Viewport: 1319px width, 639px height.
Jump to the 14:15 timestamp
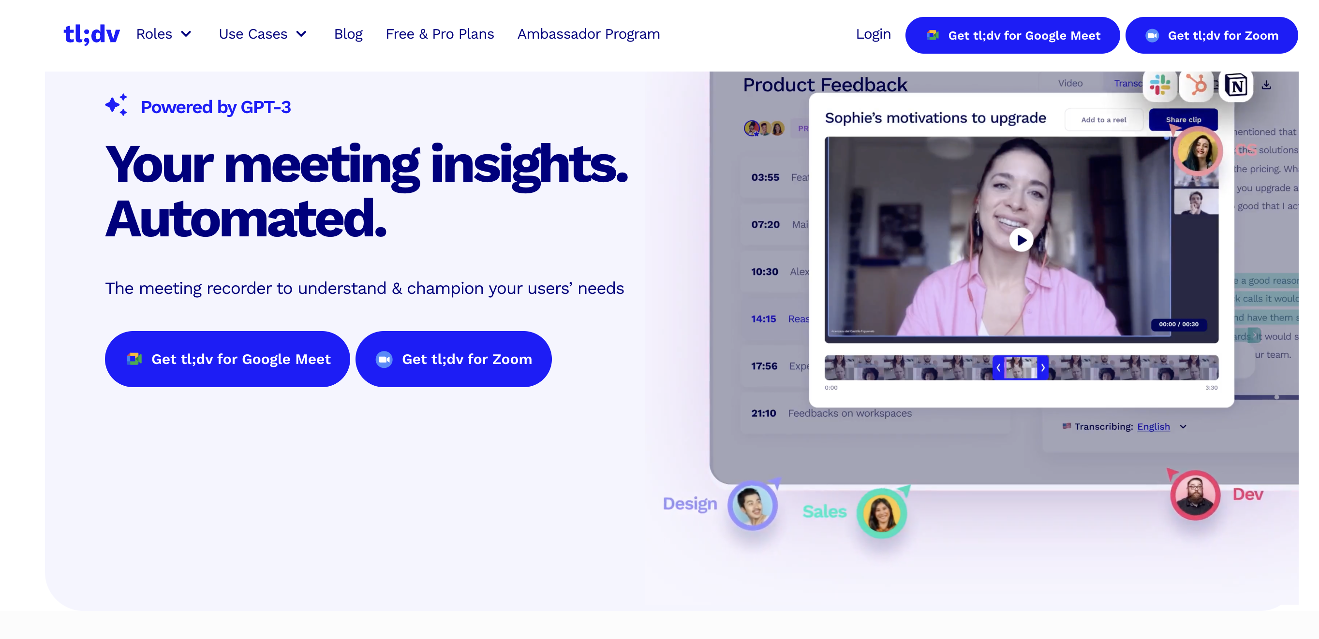(x=763, y=319)
